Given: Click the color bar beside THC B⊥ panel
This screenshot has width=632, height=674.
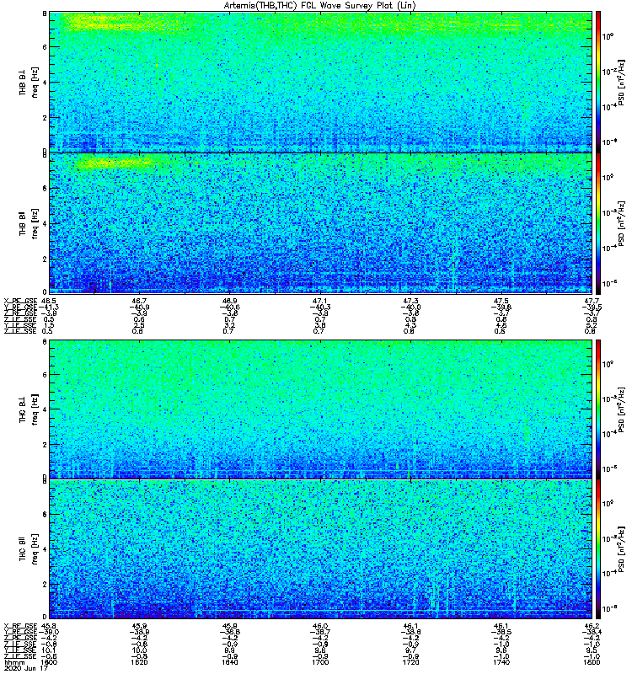Looking at the screenshot, I should pos(598,409).
